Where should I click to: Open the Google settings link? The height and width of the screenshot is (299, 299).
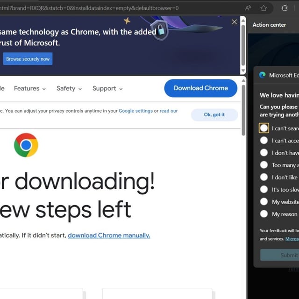pos(135,111)
